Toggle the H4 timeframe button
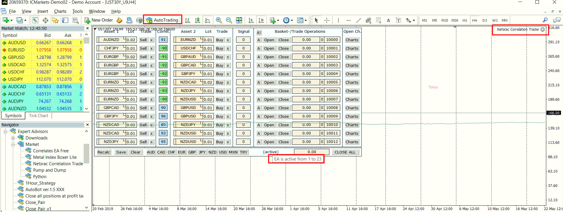The image size is (563, 212). [x=474, y=20]
